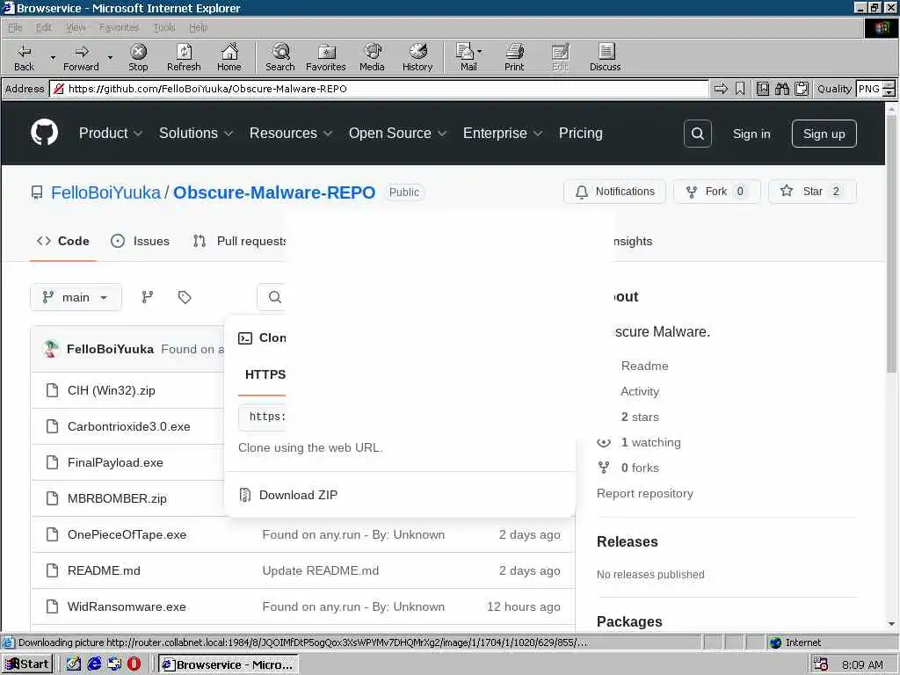Open the Media toolbar button
Image resolution: width=900 pixels, height=675 pixels.
[372, 57]
